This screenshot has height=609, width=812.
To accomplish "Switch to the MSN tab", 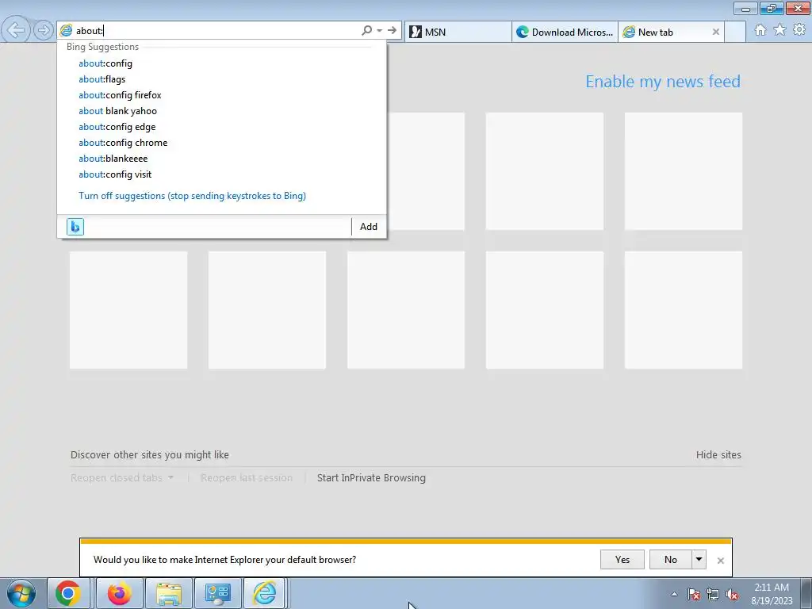I will 458,32.
